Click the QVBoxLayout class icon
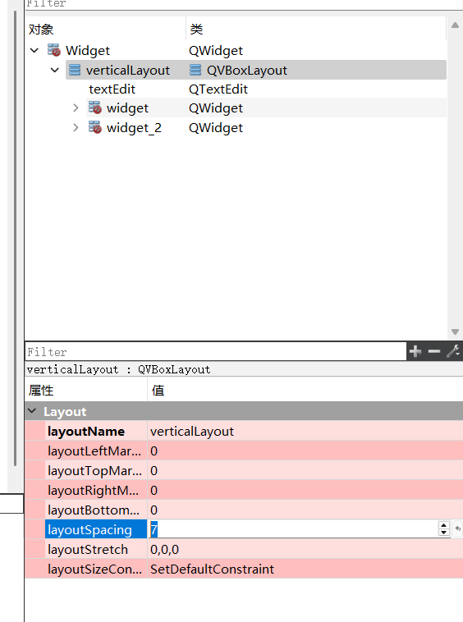This screenshot has width=463, height=622. [x=195, y=70]
